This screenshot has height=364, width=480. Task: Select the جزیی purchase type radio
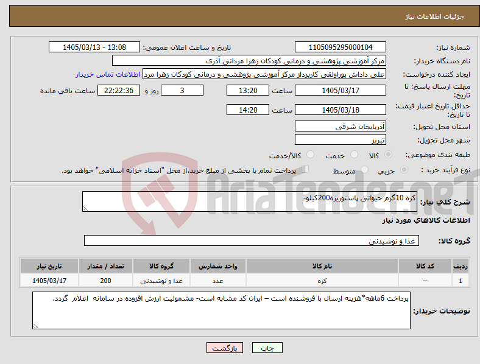pos(404,170)
